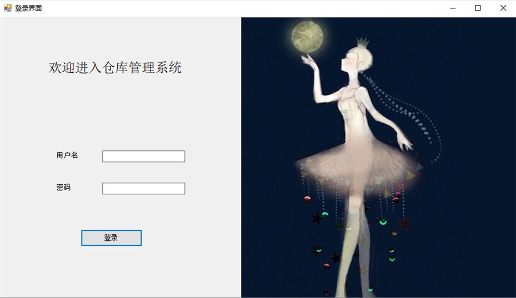Focus the 密码 text box
The image size is (516, 298).
[x=143, y=189]
